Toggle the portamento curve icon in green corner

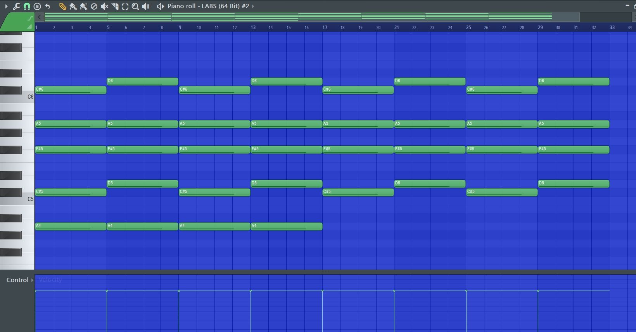coord(30,18)
